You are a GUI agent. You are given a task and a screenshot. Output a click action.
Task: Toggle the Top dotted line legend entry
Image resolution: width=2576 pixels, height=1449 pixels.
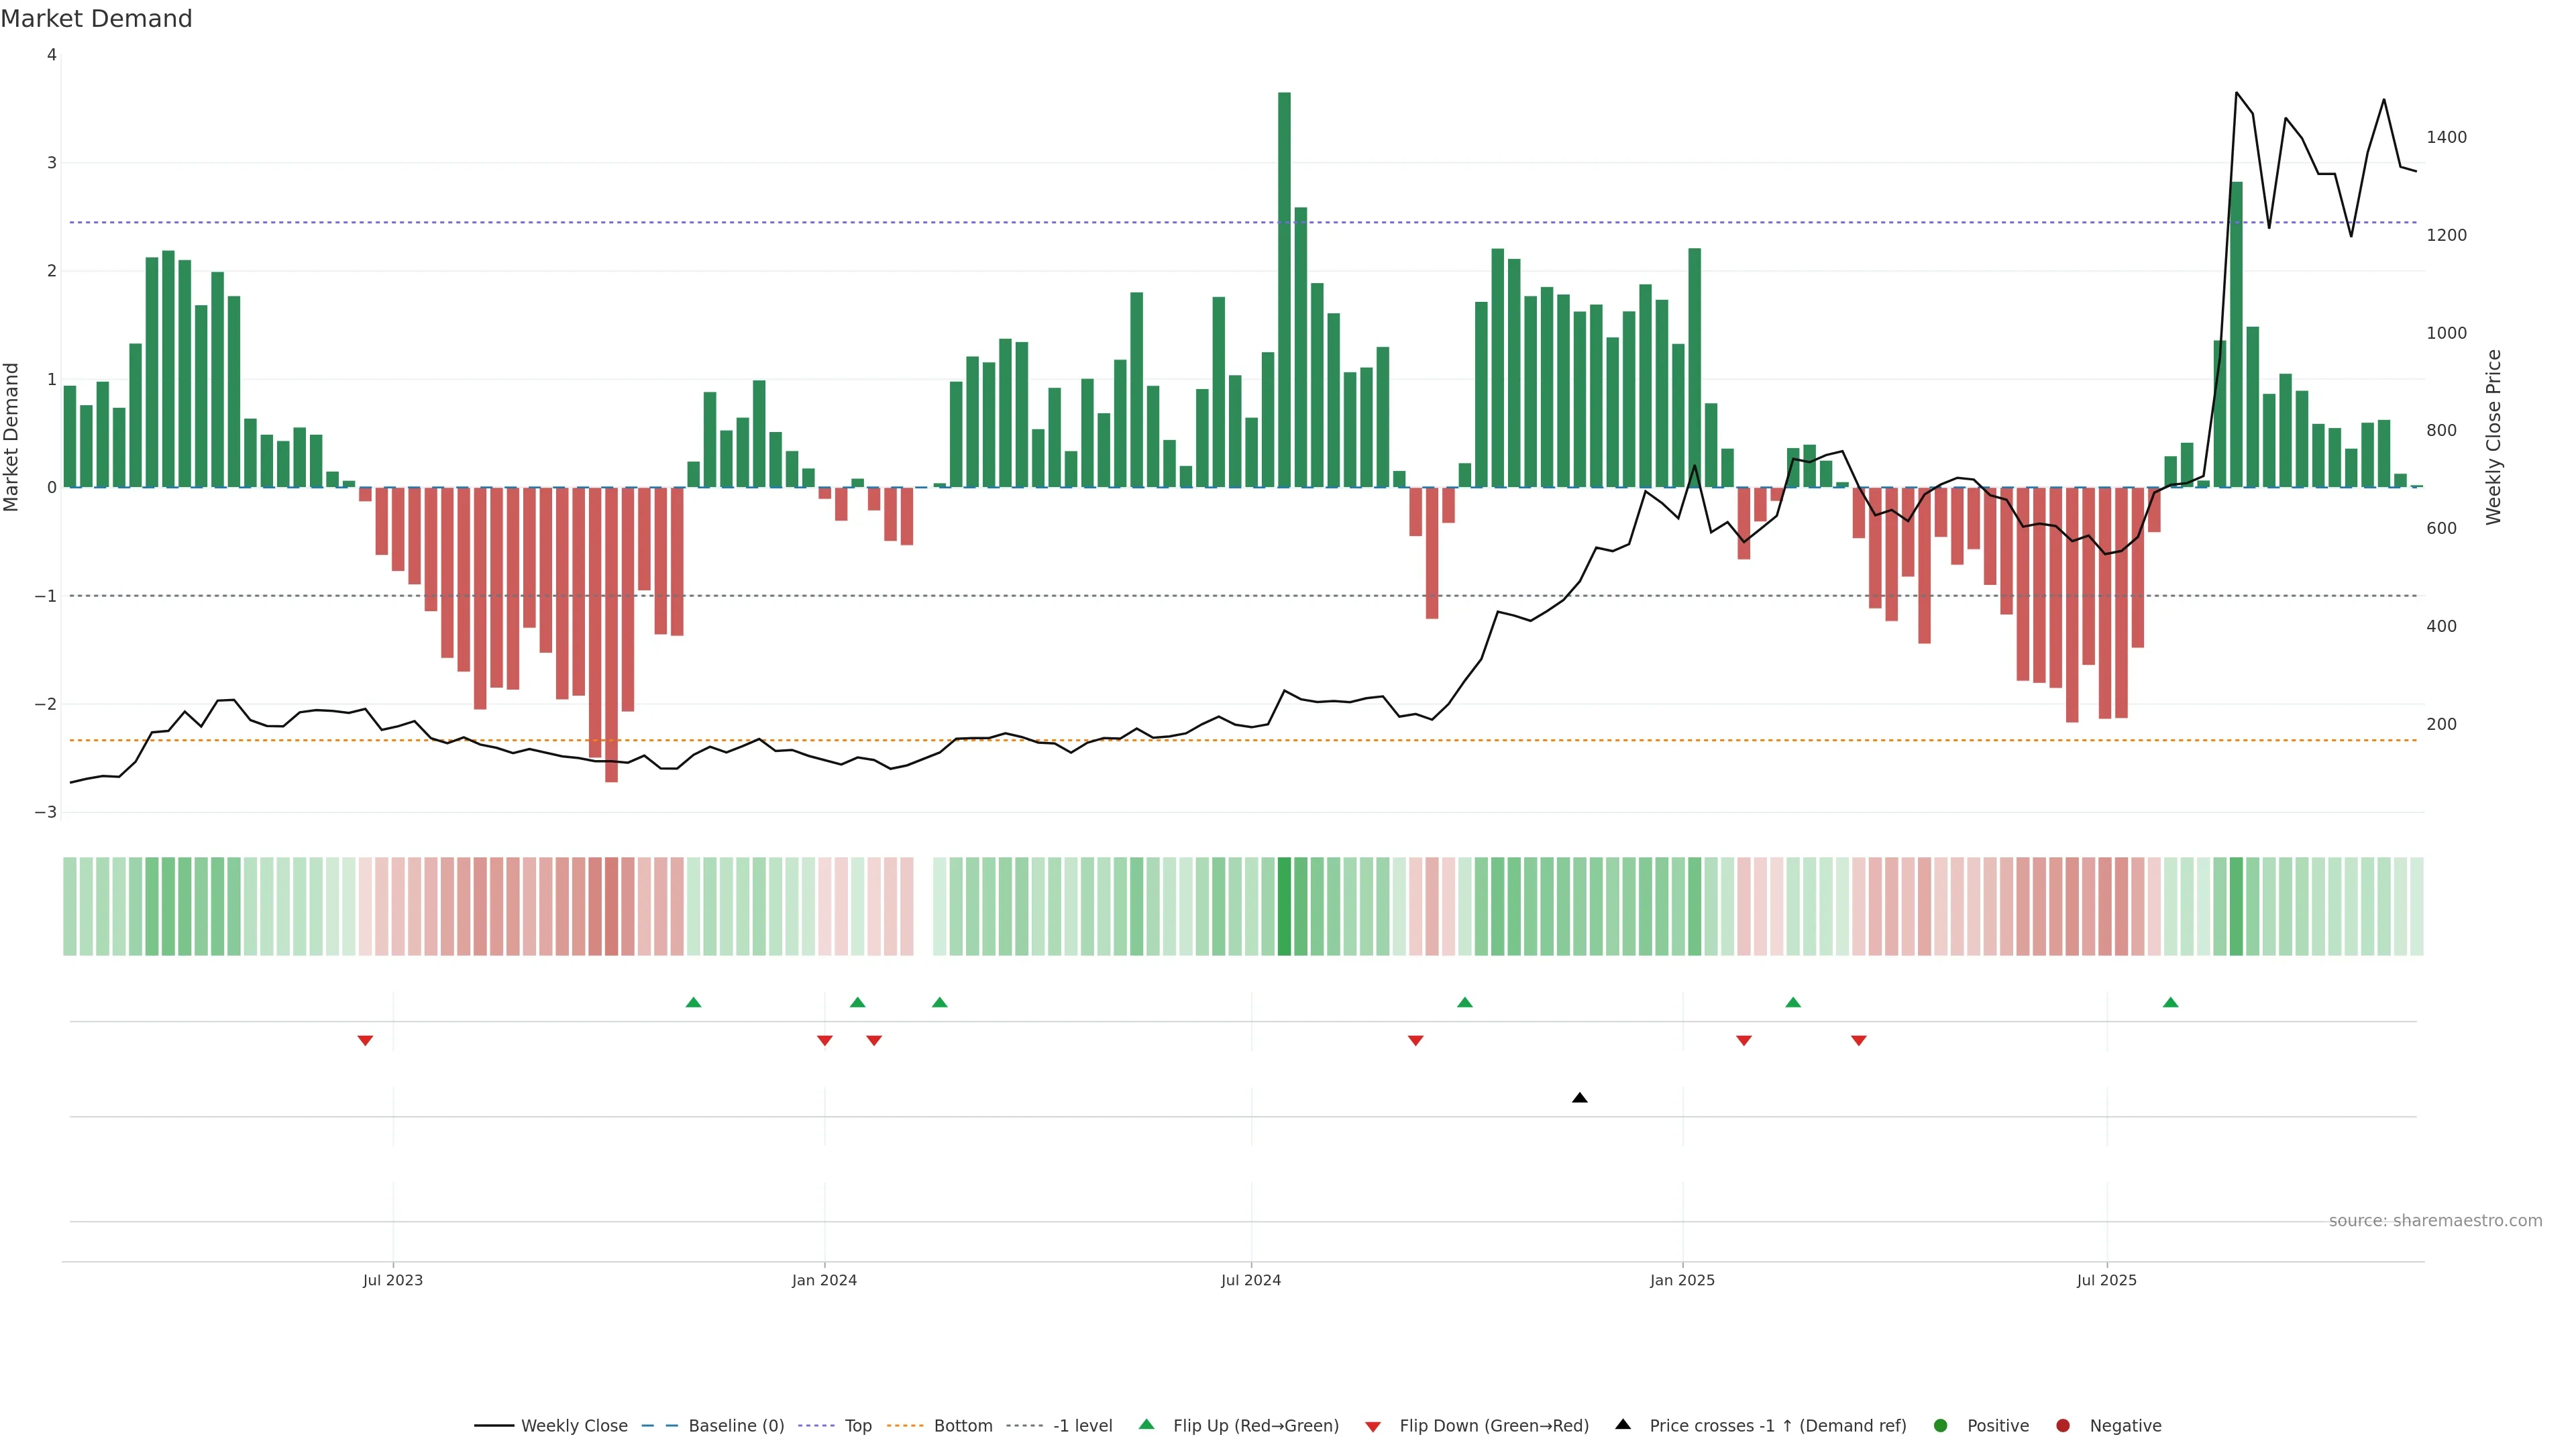click(x=857, y=1425)
